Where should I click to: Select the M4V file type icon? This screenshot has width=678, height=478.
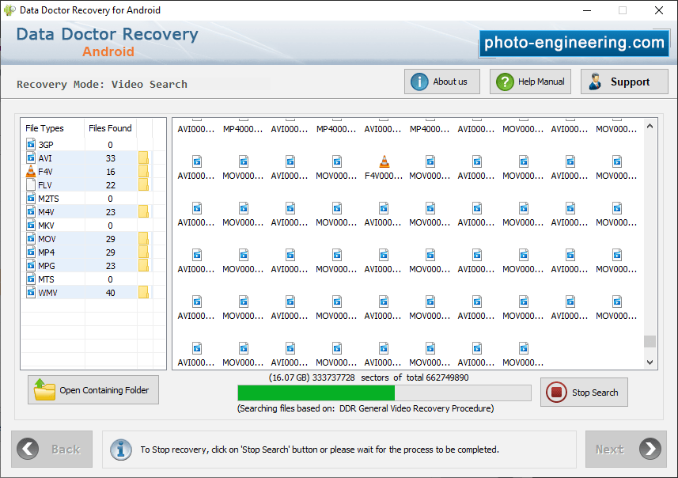click(31, 211)
